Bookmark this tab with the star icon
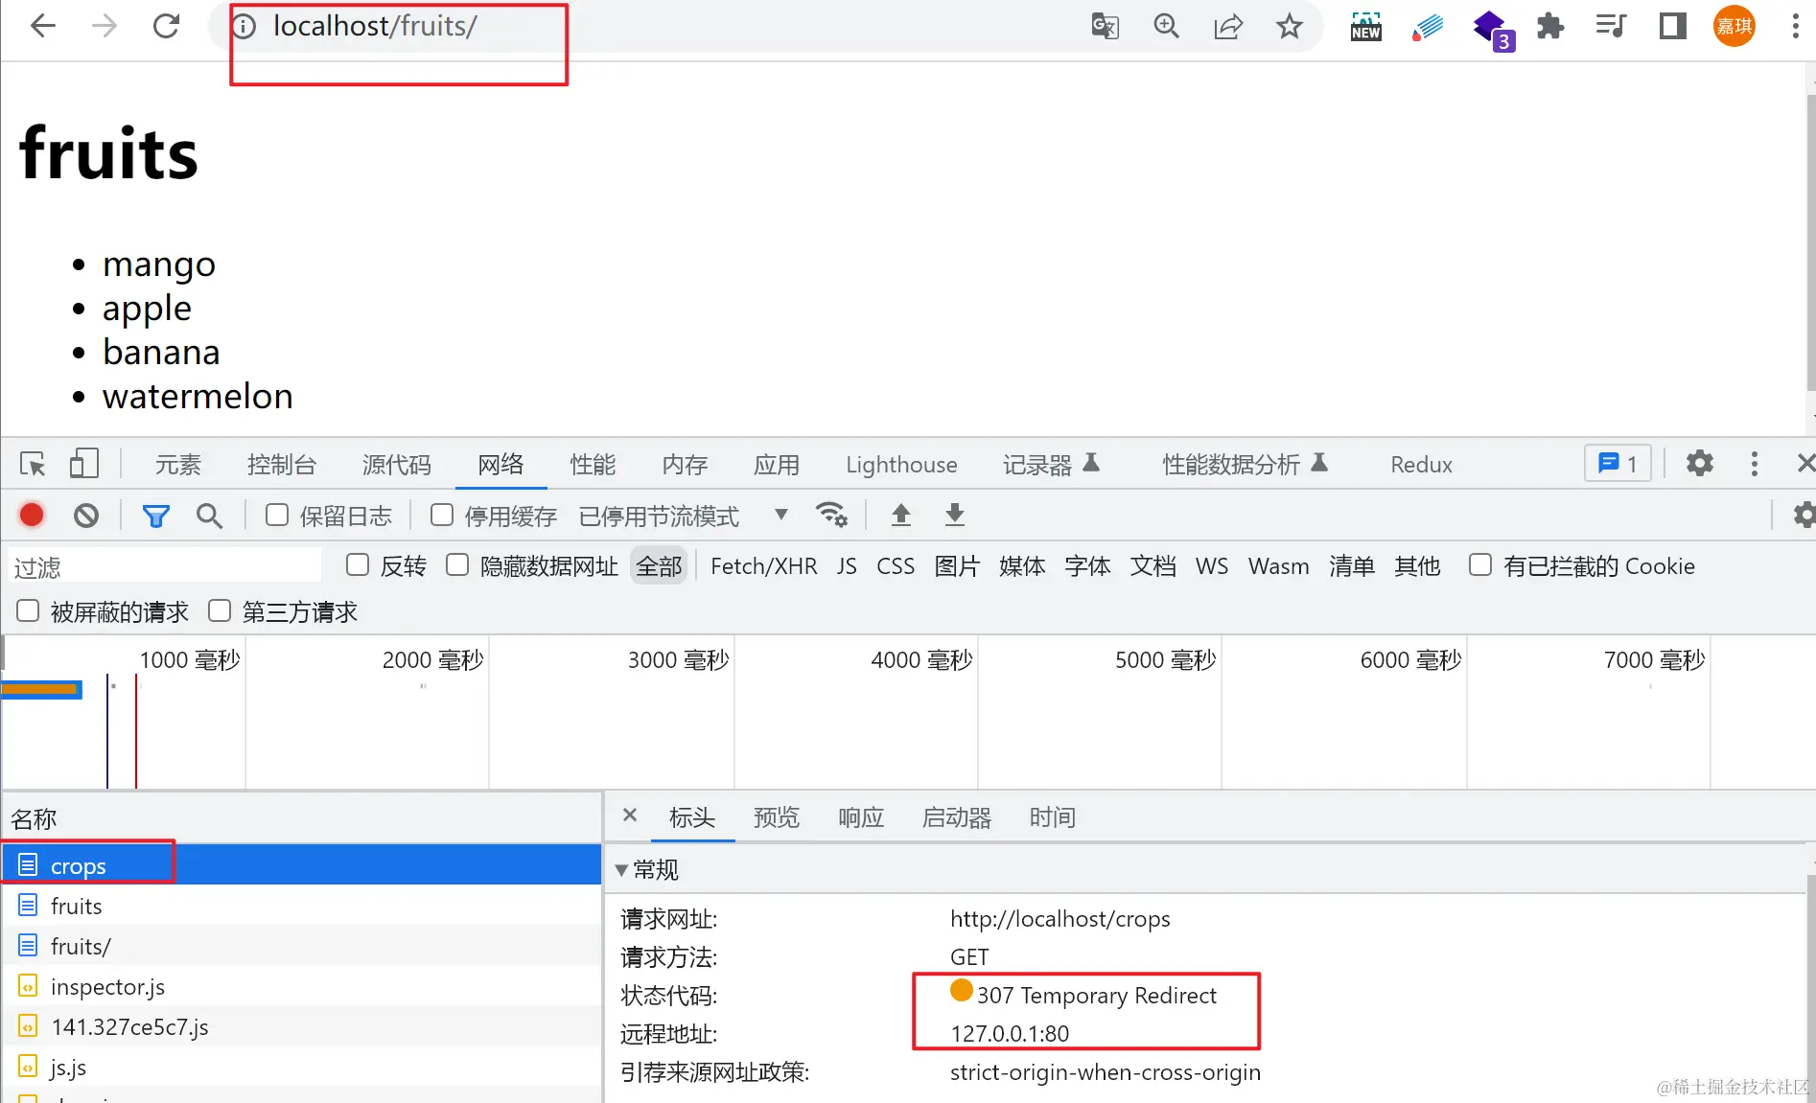The width and height of the screenshot is (1816, 1103). 1290,26
